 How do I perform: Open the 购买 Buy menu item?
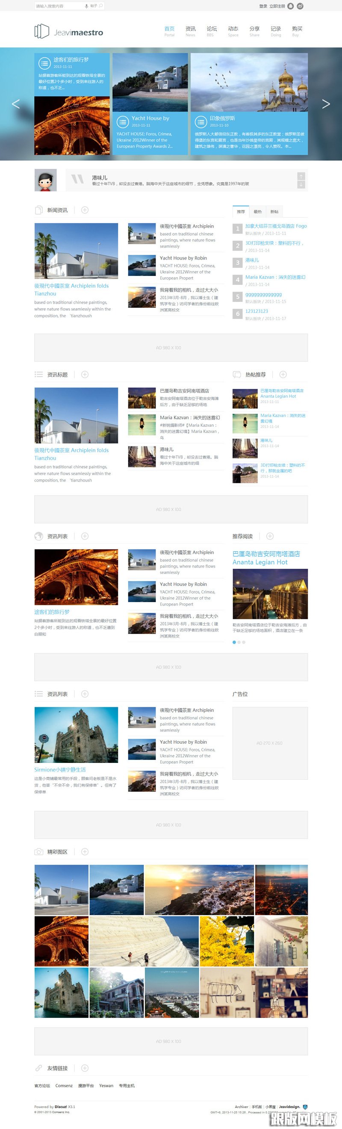[x=297, y=31]
